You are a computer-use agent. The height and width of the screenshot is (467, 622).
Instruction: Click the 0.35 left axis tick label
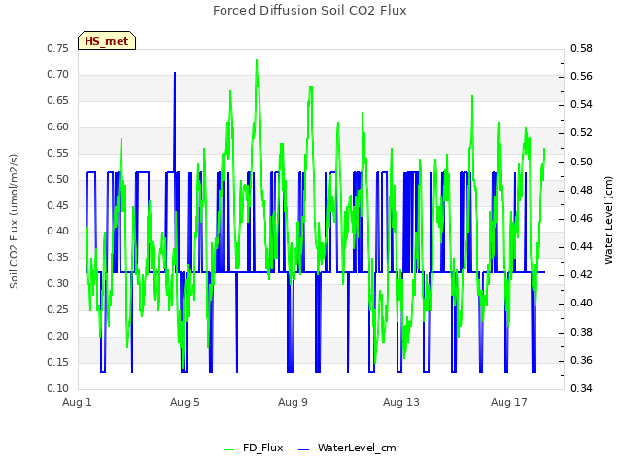coord(58,257)
